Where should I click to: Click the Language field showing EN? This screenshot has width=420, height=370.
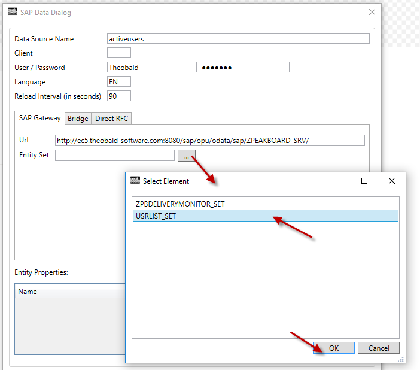119,81
